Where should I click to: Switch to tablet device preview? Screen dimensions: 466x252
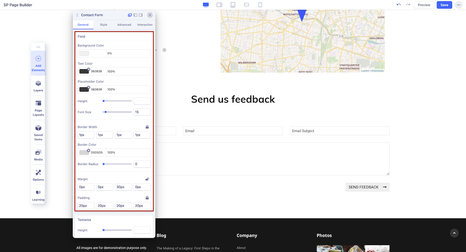click(233, 5)
